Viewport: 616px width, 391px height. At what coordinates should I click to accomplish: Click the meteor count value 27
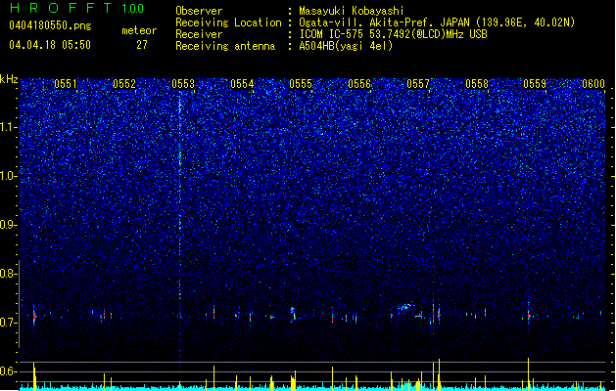[142, 45]
